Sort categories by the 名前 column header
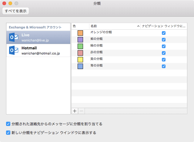The image size is (194, 142). [115, 26]
